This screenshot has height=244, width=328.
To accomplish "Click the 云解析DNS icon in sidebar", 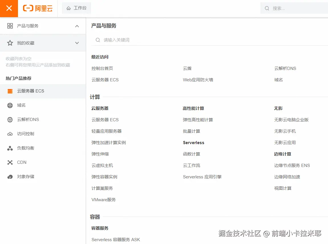I will pyautogui.click(x=10, y=120).
